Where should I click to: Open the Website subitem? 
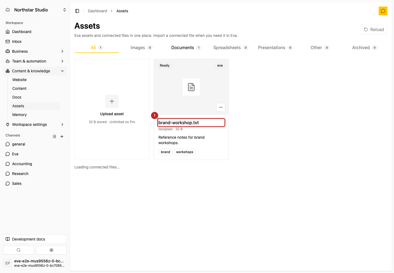point(35,80)
